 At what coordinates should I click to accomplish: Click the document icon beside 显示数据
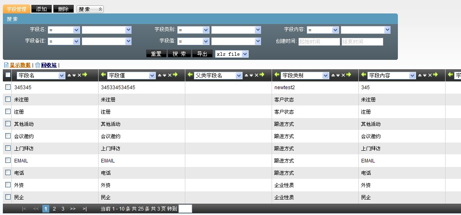(x=6, y=65)
